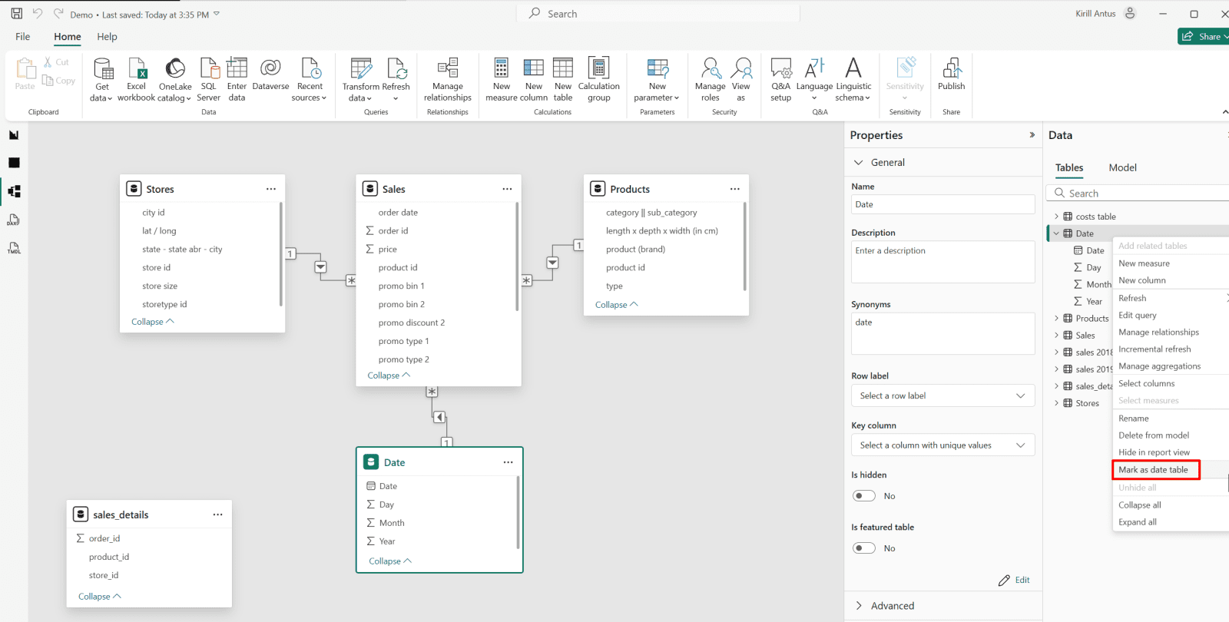The image size is (1229, 622).
Task: Toggle the Is featured table switch
Action: coord(864,548)
